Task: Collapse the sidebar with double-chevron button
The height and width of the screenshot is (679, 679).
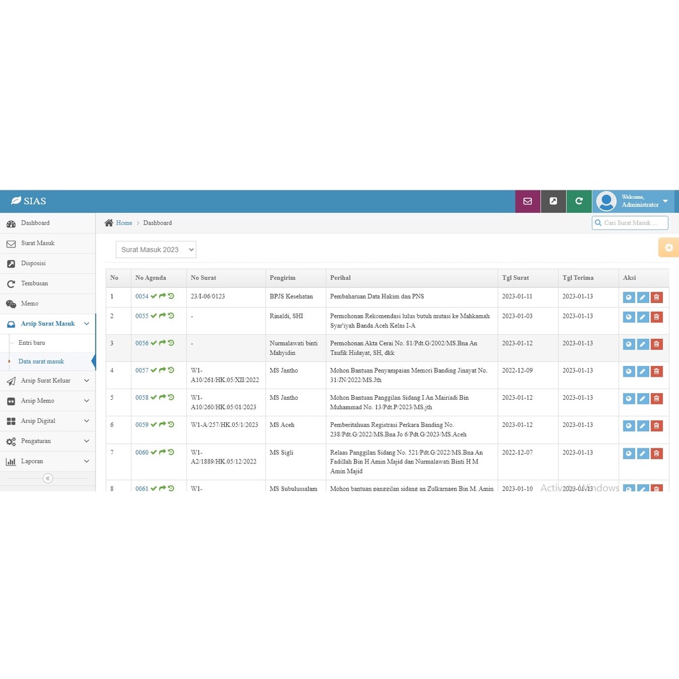Action: [x=48, y=478]
